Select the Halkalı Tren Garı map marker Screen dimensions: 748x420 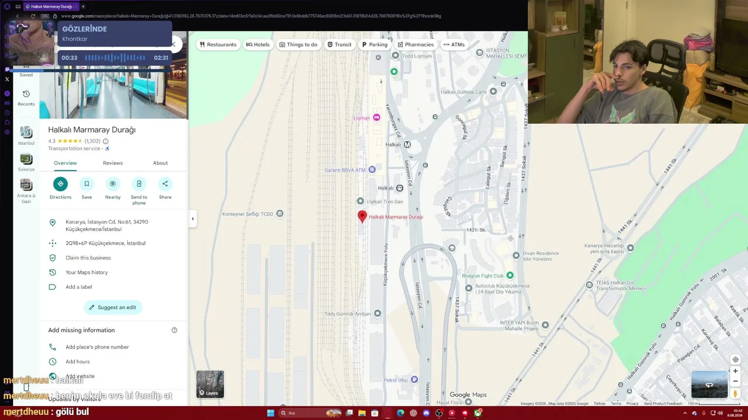(x=361, y=201)
